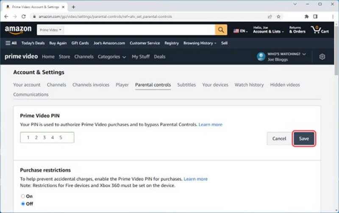Screen dimensions: 339x213
Task: Click the prime video logo
Action: tap(21, 56)
